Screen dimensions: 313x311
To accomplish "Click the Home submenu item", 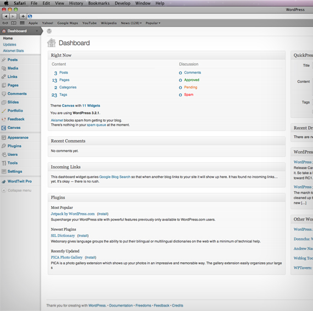I will coord(8,38).
